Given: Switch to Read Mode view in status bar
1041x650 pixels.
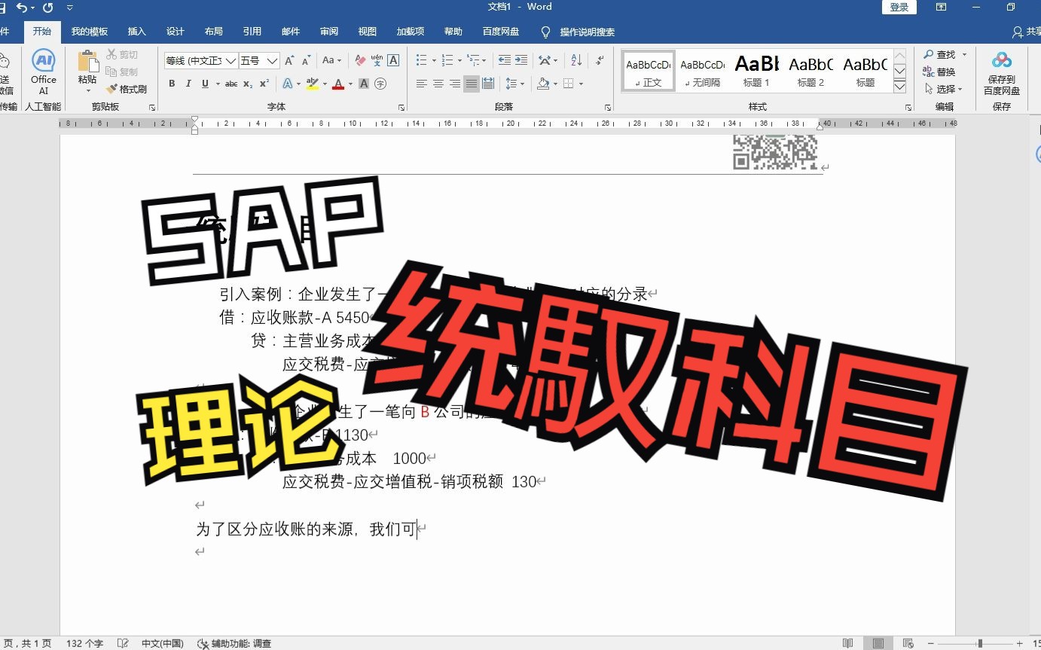Looking at the screenshot, I should (x=848, y=643).
